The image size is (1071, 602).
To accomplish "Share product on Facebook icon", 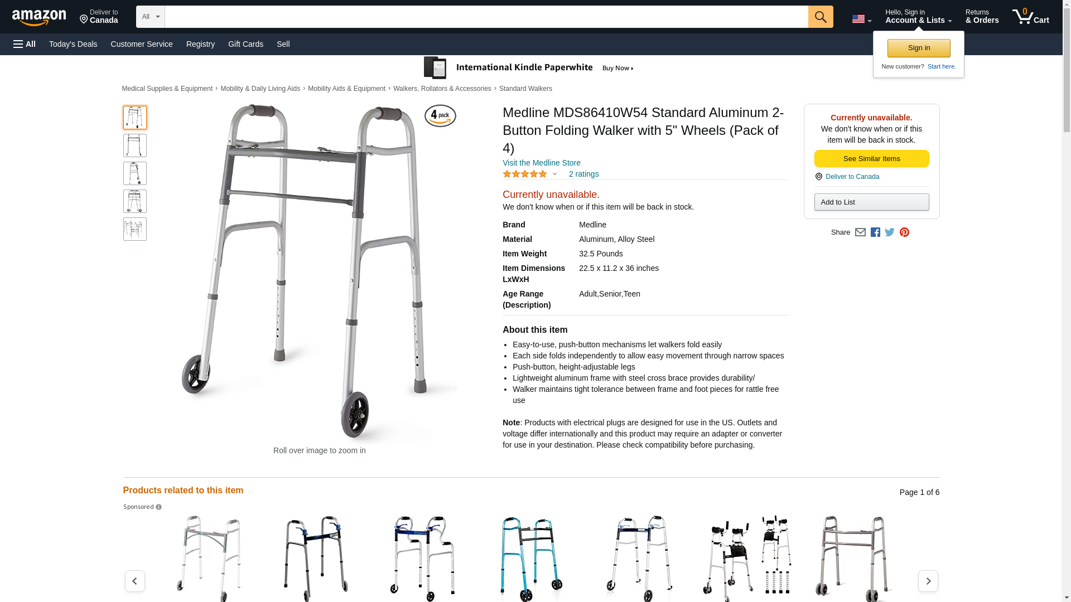I will (x=875, y=232).
